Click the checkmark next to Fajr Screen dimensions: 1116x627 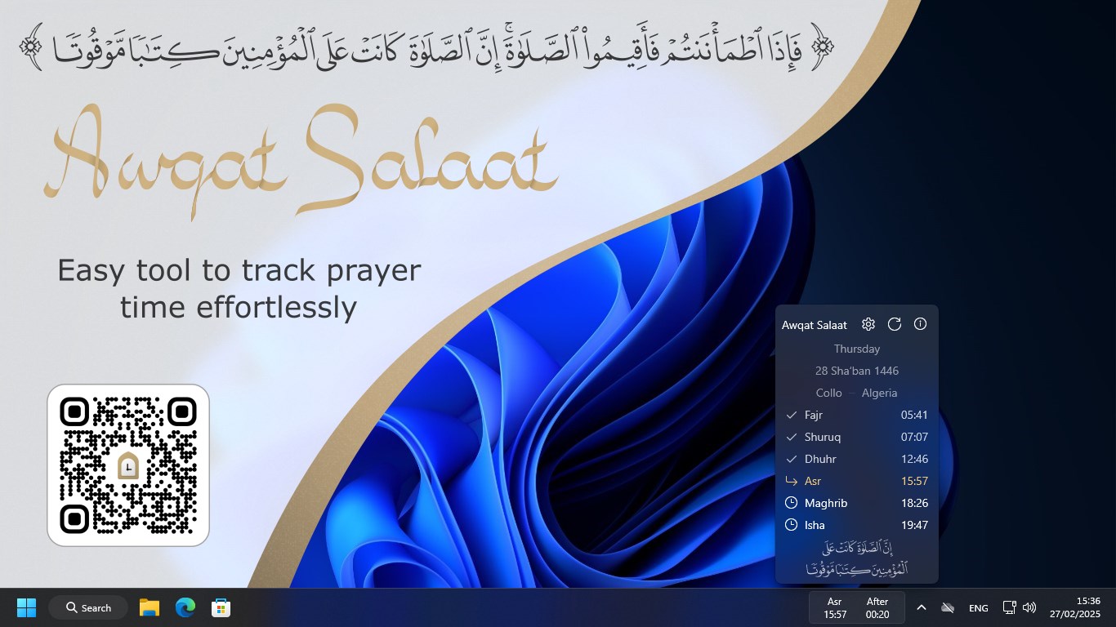[x=791, y=415]
